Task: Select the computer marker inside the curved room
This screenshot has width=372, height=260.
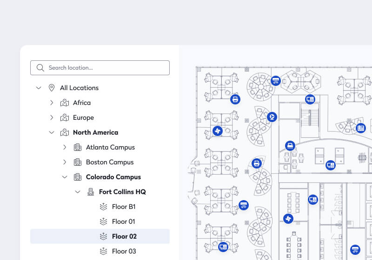Action: click(331, 164)
